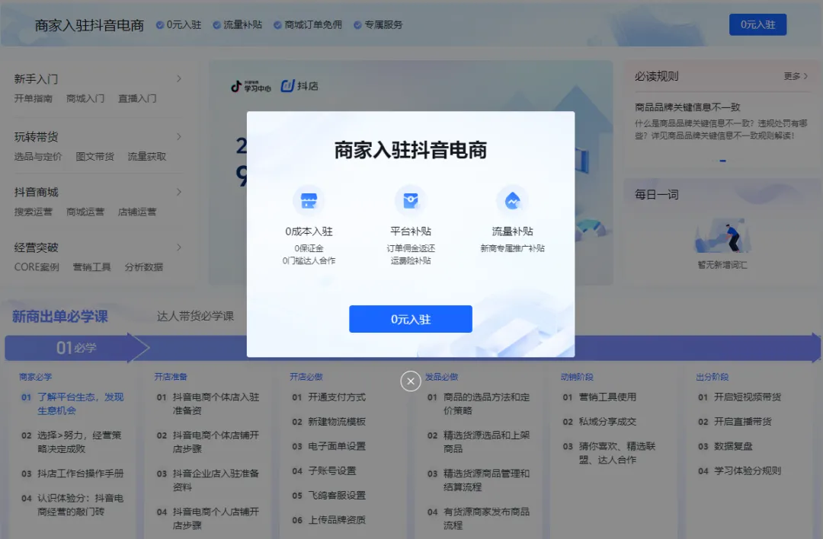
Task: Open lesson 抖音企业店入驻准备资料
Action: [x=216, y=480]
